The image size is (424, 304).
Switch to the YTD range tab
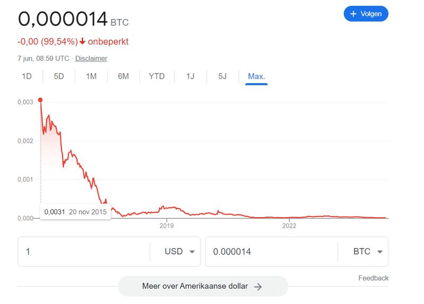coord(156,76)
